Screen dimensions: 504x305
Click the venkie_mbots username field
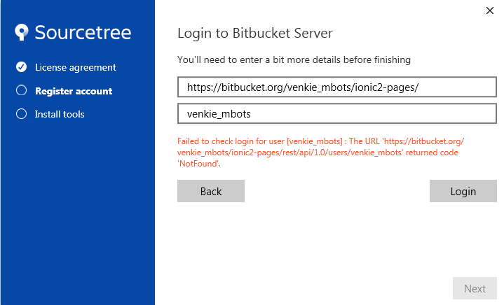pyautogui.click(x=336, y=113)
